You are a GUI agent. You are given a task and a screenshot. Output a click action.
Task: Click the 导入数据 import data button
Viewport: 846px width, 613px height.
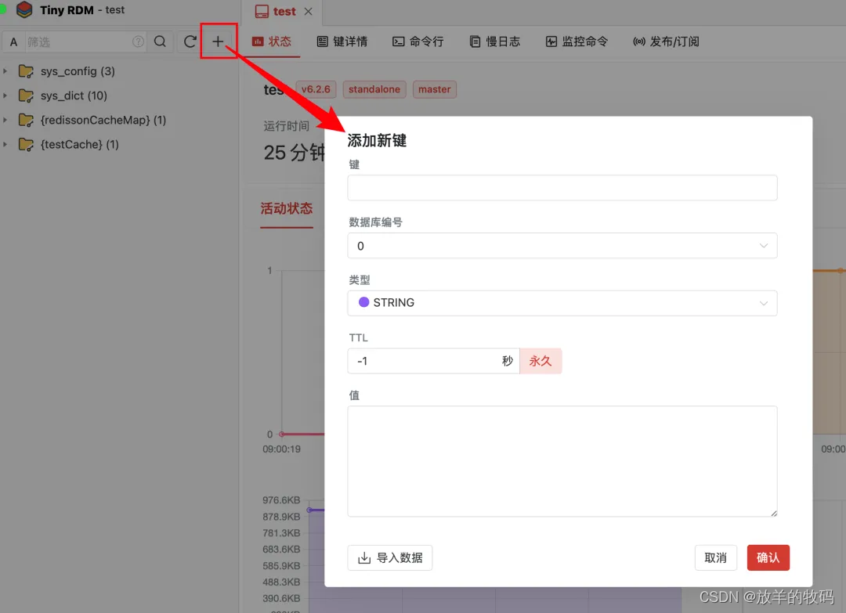coord(389,557)
